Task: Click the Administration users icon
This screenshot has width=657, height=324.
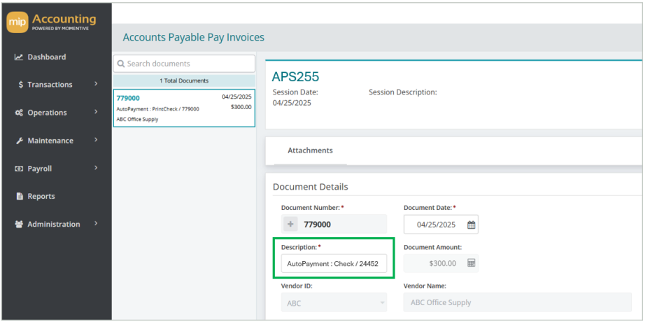Action: coord(19,224)
